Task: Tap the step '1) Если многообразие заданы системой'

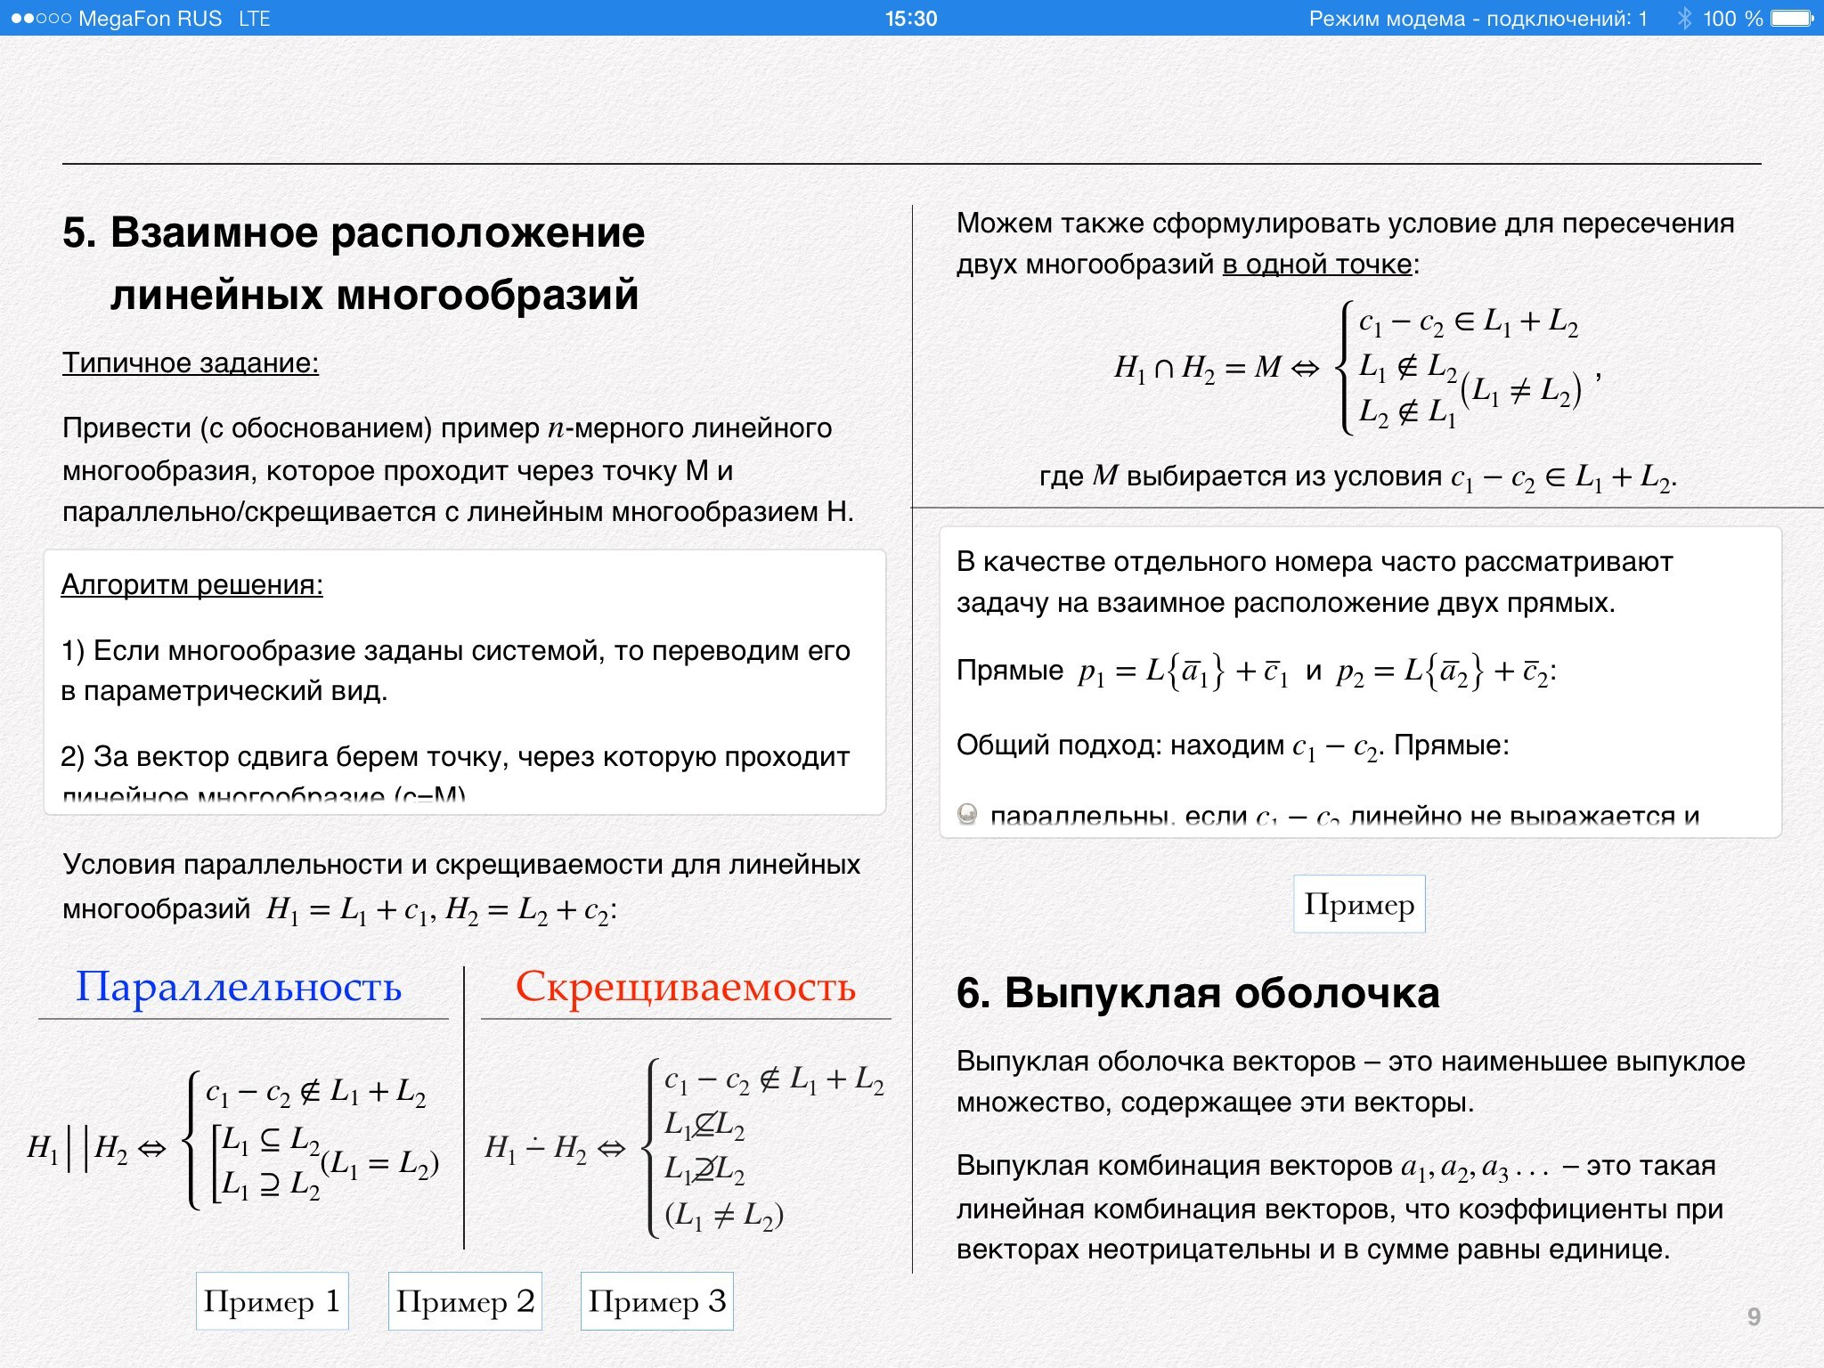Action: (455, 671)
